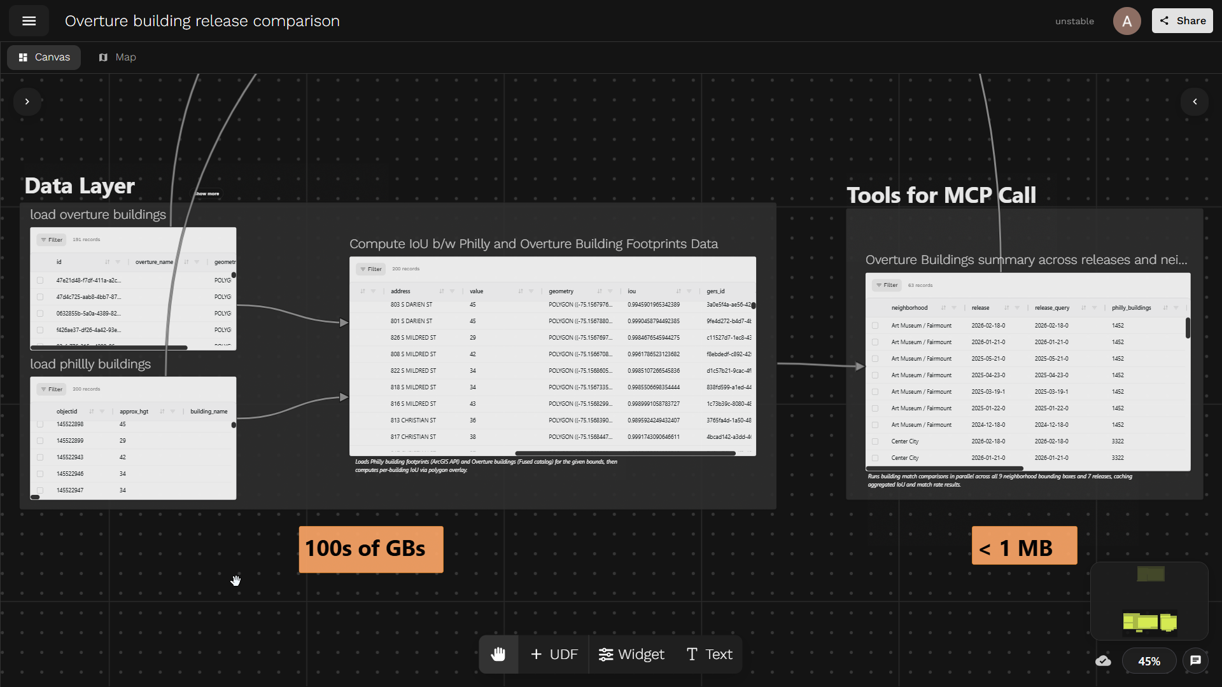The height and width of the screenshot is (687, 1222).
Task: Sort the geometry column in IoU table
Action: click(x=599, y=291)
